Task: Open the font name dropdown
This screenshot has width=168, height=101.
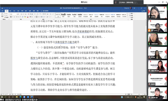Action: click(13, 14)
